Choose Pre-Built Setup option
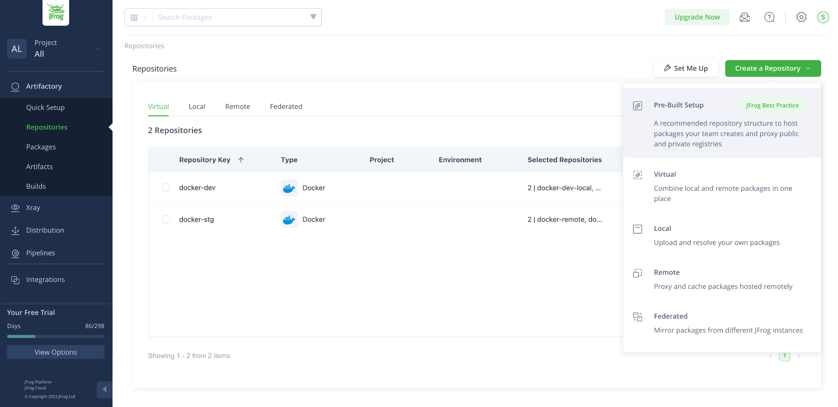The height and width of the screenshot is (407, 838). 722,123
